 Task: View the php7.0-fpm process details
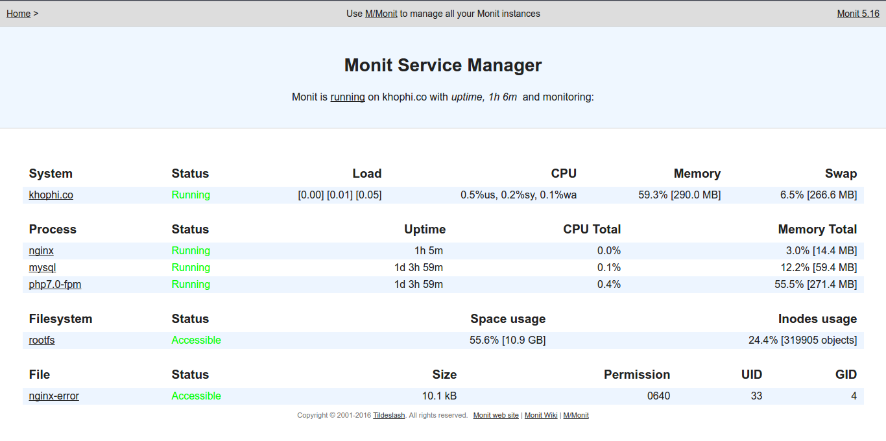(x=54, y=285)
